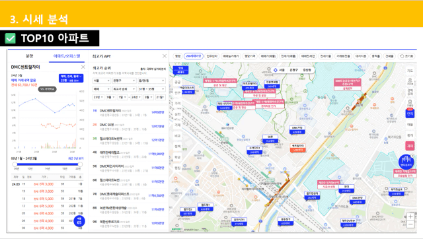Open the 읍/면/동 dropdown

coord(151,81)
